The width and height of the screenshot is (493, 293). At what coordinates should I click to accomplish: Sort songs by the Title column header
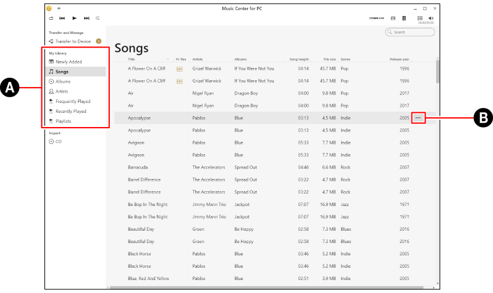point(131,59)
